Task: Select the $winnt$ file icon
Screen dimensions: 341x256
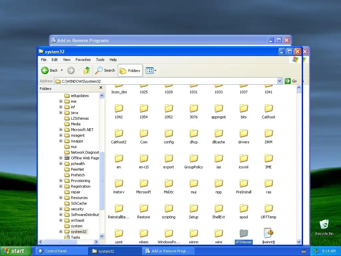Action: tap(269, 233)
